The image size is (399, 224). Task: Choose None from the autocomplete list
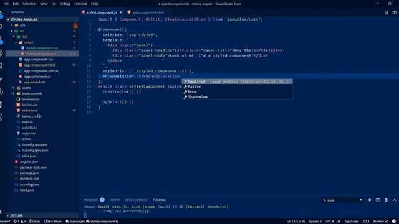coord(237,91)
